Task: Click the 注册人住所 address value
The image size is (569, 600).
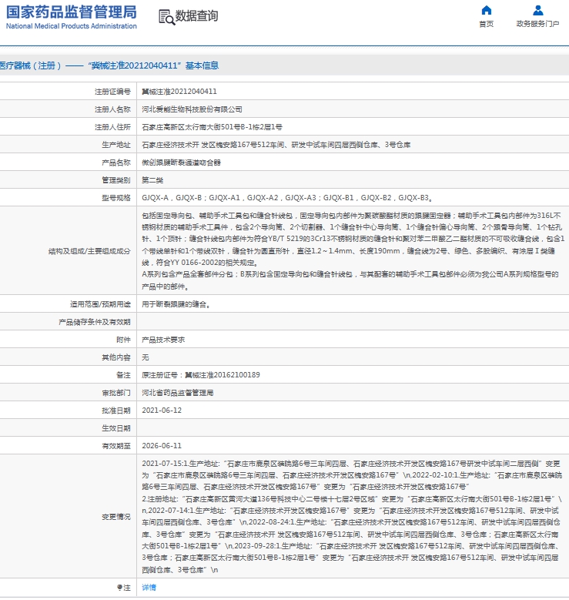Action: [x=212, y=127]
